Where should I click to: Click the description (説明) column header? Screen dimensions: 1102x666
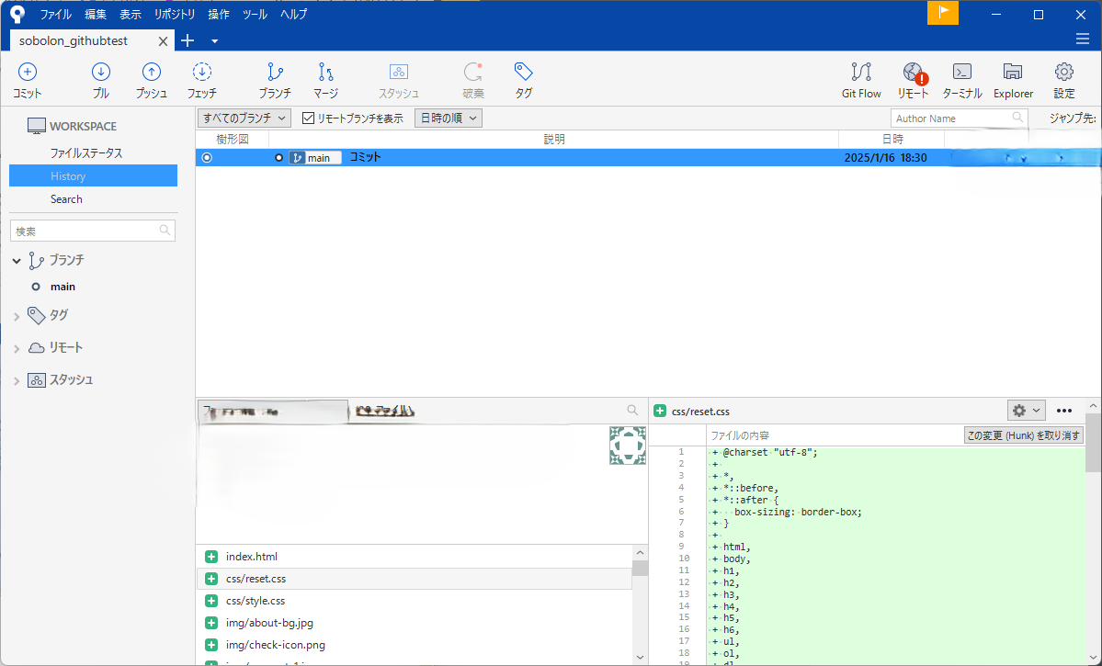(554, 139)
